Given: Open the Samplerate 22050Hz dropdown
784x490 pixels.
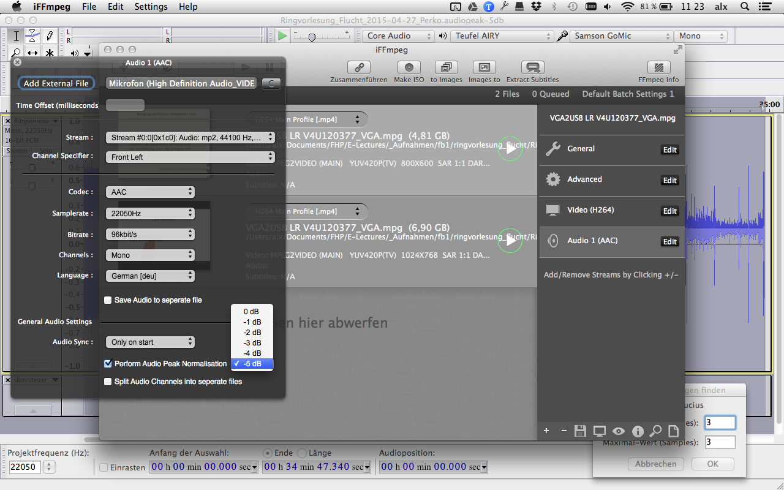Looking at the screenshot, I should [150, 214].
